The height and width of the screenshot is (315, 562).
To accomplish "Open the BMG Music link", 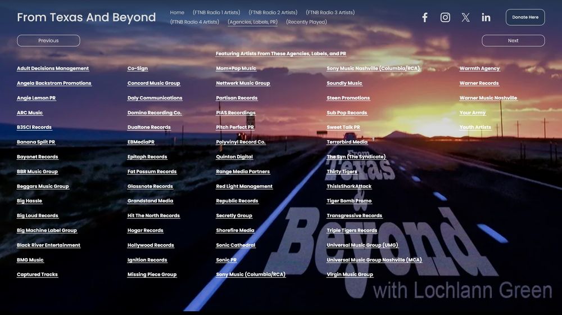I will pos(30,259).
